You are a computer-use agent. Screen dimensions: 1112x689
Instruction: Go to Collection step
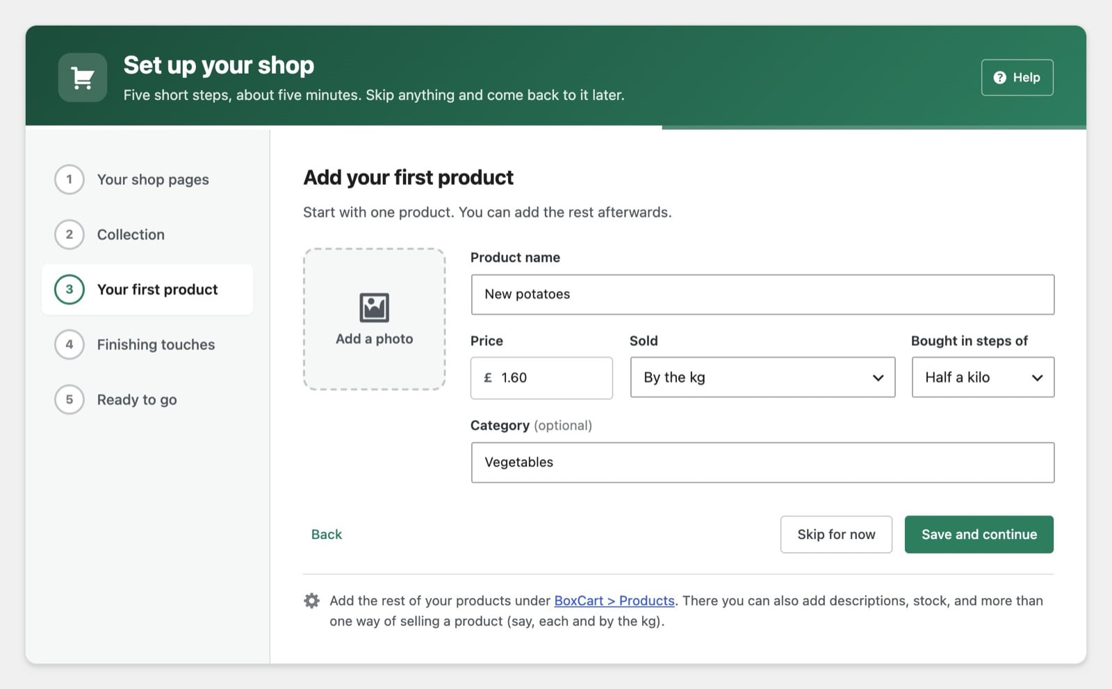click(x=147, y=234)
